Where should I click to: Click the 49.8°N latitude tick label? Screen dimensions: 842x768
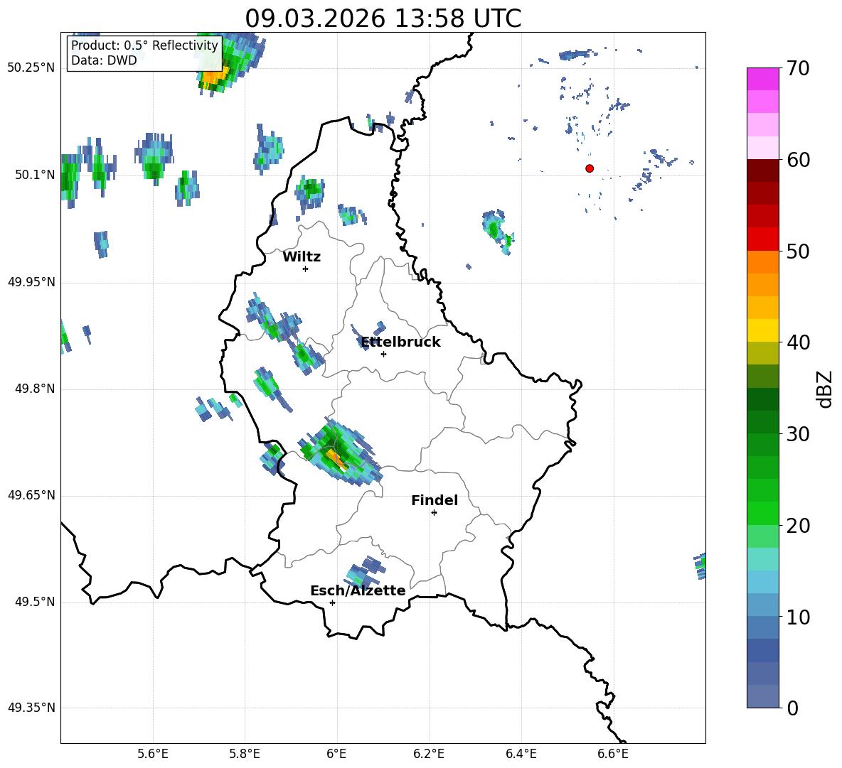click(x=31, y=389)
